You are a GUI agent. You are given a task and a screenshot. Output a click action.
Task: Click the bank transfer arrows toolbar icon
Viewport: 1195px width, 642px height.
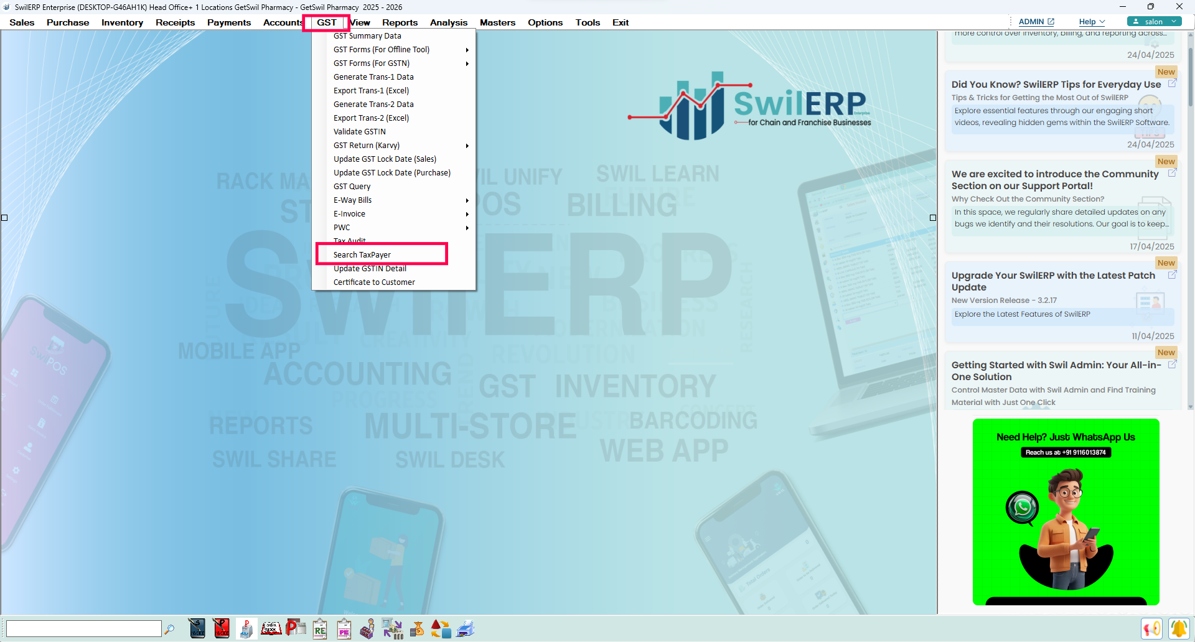[x=392, y=628]
